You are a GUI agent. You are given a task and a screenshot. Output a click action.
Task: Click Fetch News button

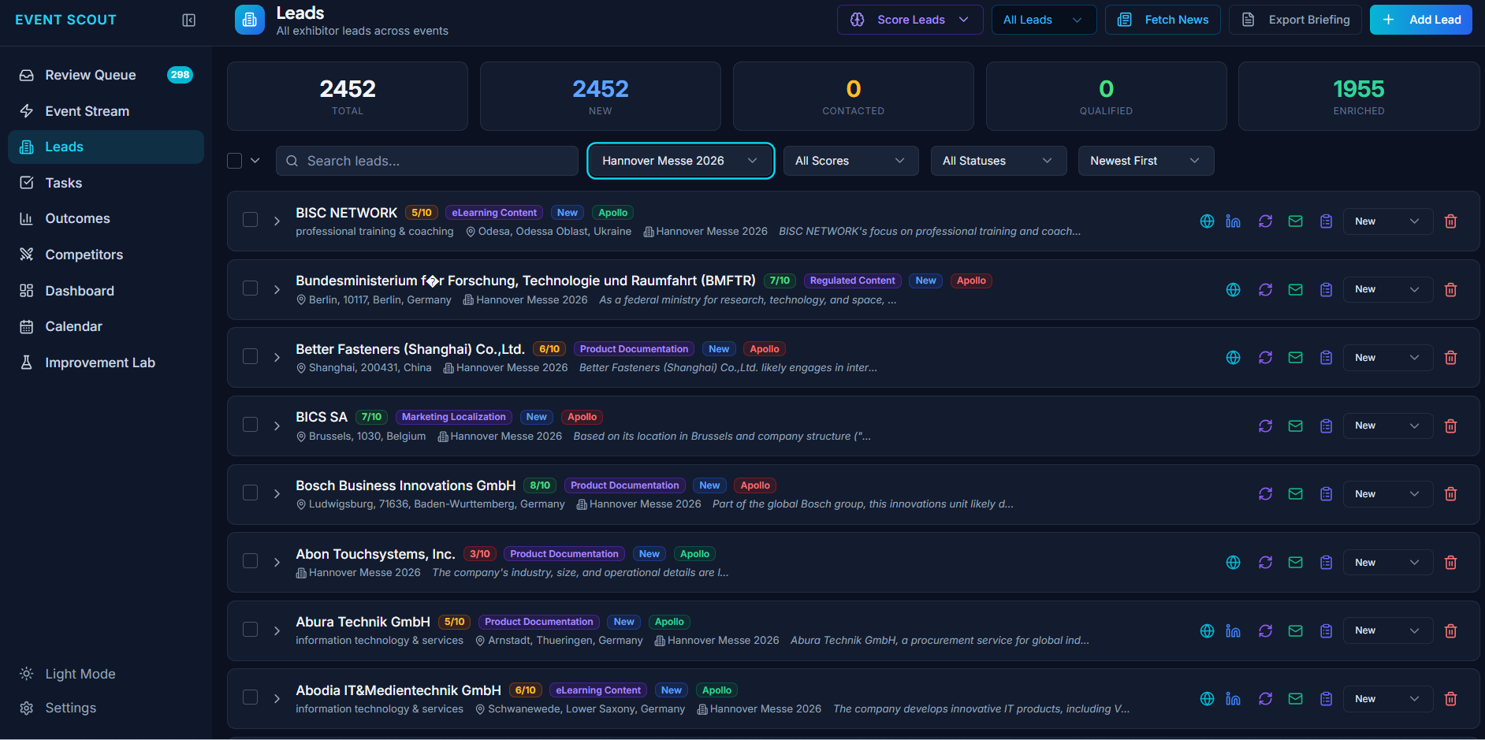click(1163, 20)
